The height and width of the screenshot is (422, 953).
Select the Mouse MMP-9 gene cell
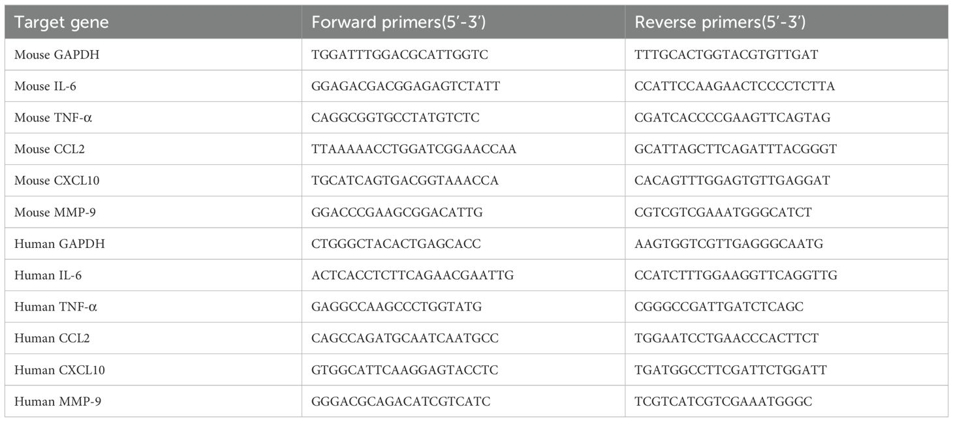tap(53, 213)
